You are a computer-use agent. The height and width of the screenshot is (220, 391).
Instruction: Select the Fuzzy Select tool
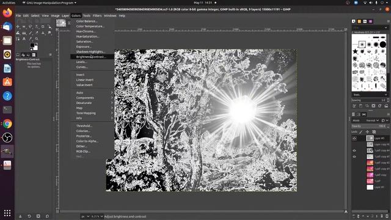[x=37, y=26]
